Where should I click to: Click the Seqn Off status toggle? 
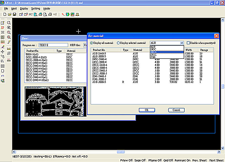pyautogui.click(x=140, y=160)
